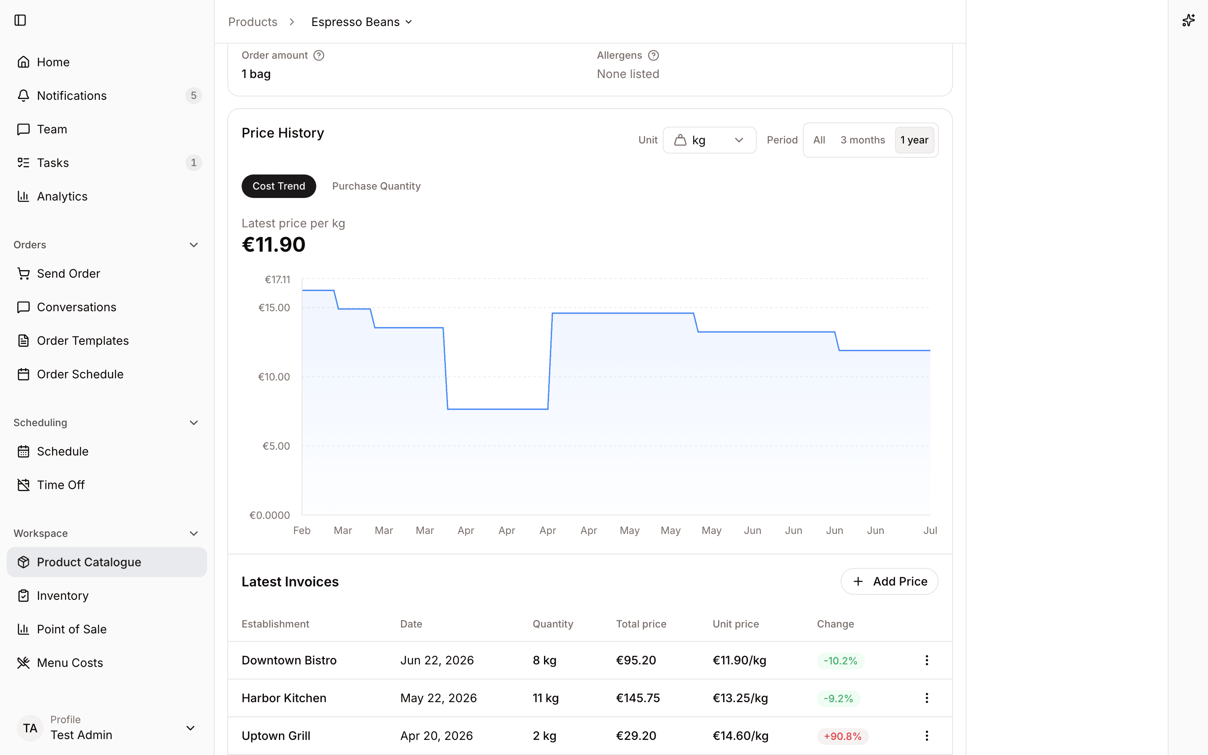Select the 1 year period option
This screenshot has width=1208, height=755.
[914, 141]
